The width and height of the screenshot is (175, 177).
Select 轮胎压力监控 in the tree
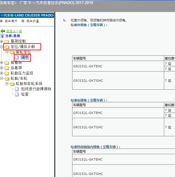point(22,73)
